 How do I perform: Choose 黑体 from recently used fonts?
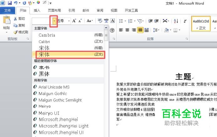coord(68,74)
